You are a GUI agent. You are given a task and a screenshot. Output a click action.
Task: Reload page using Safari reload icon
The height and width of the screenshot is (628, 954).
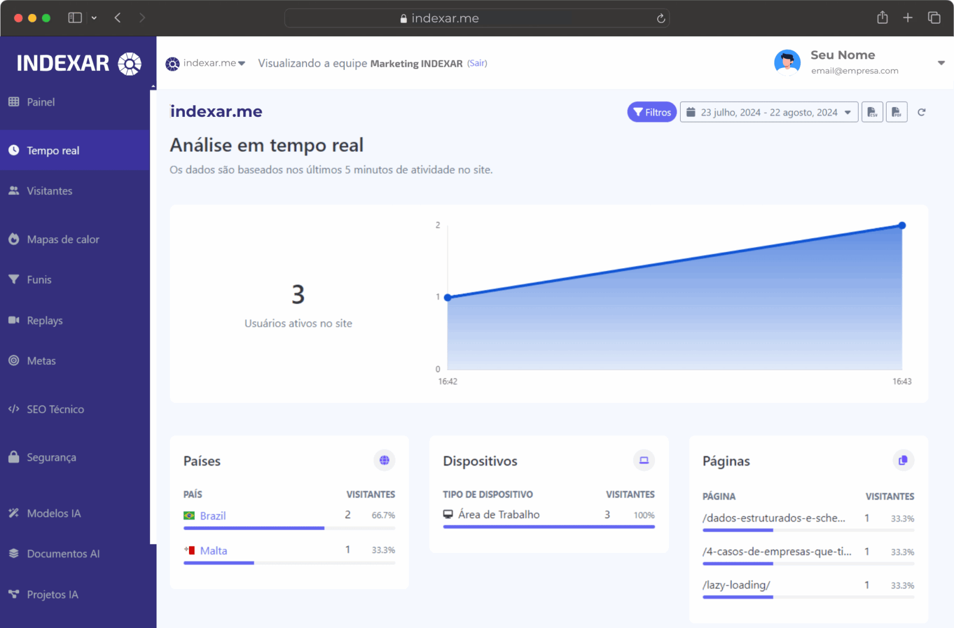pyautogui.click(x=661, y=19)
